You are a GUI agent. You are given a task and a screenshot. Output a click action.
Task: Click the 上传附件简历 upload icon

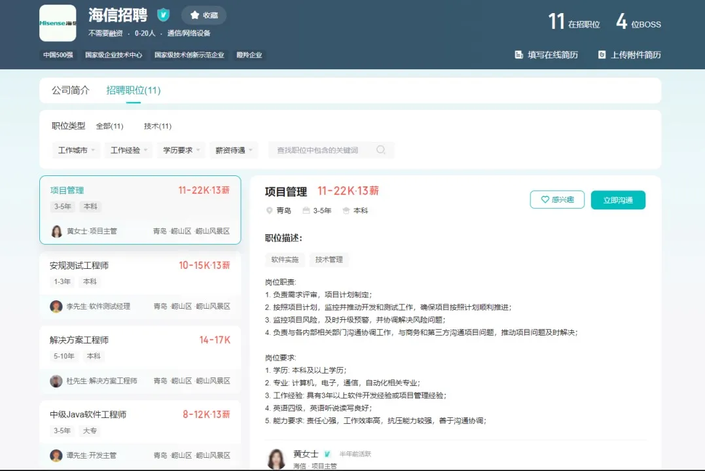602,55
